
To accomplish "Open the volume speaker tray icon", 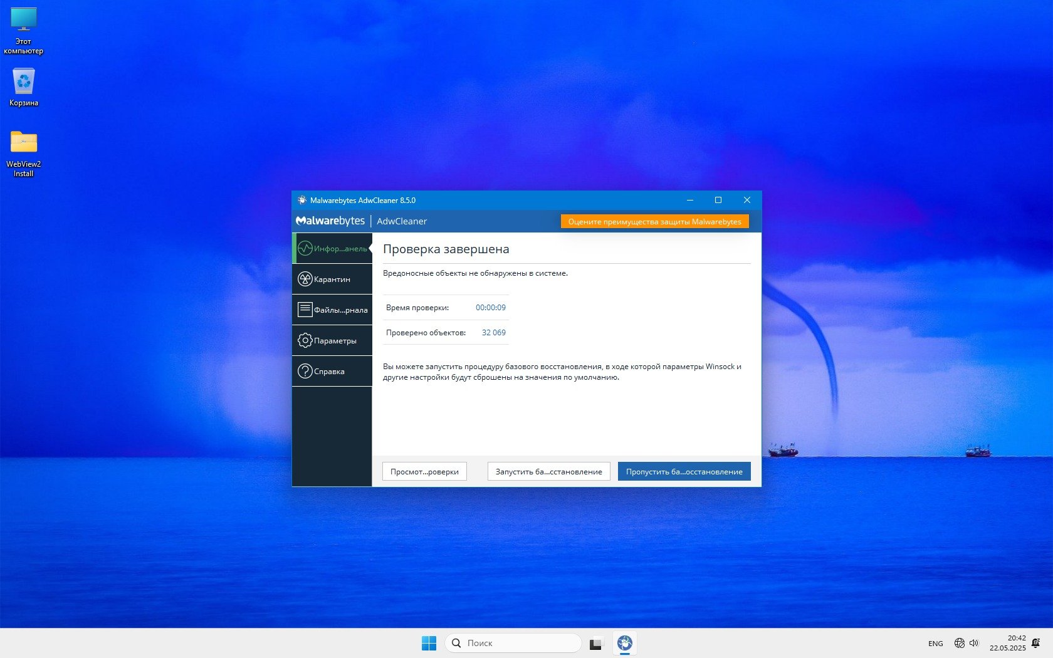I will tap(974, 643).
